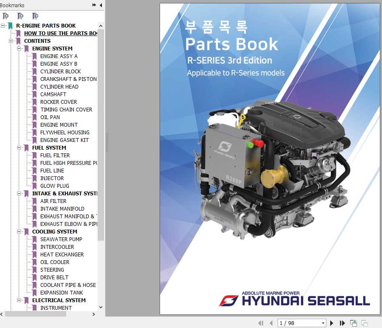
Task: Open the CAMSHAFT bookmark
Action: pyautogui.click(x=53, y=95)
